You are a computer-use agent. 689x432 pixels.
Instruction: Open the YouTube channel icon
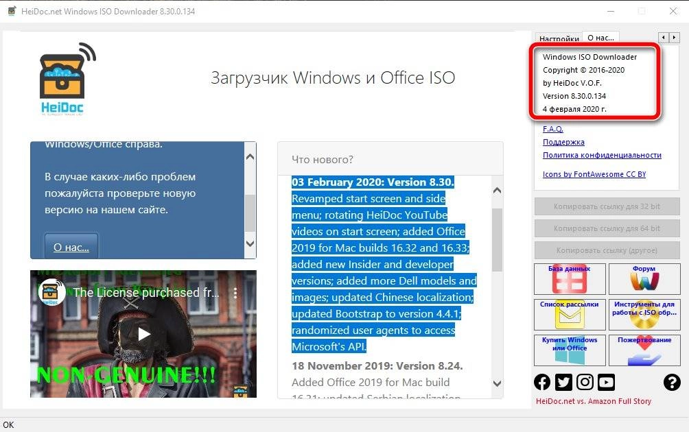pos(607,383)
